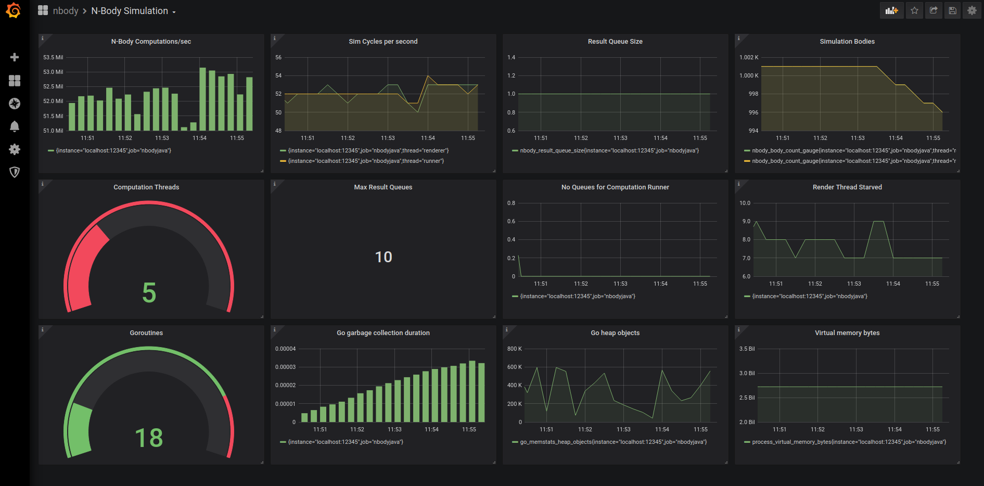Open Virtual memory bytes panel title menu
984x486 pixels.
[847, 333]
